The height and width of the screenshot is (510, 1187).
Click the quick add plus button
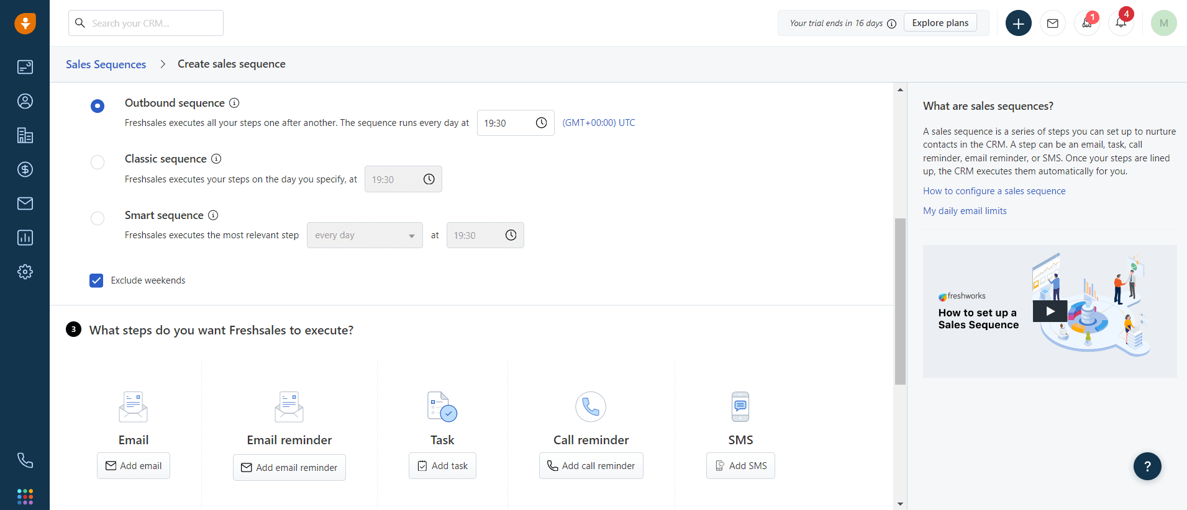pos(1019,24)
